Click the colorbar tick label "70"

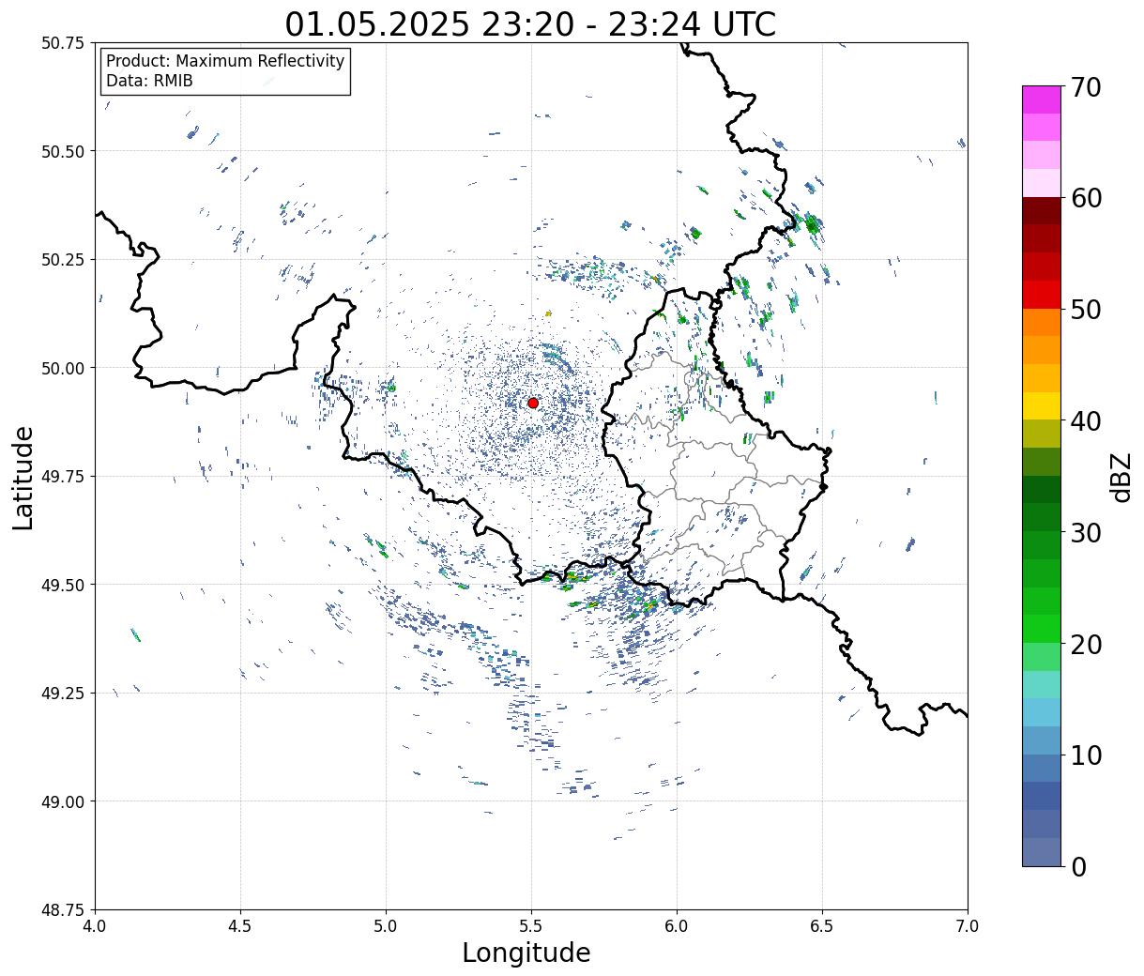pos(1085,87)
